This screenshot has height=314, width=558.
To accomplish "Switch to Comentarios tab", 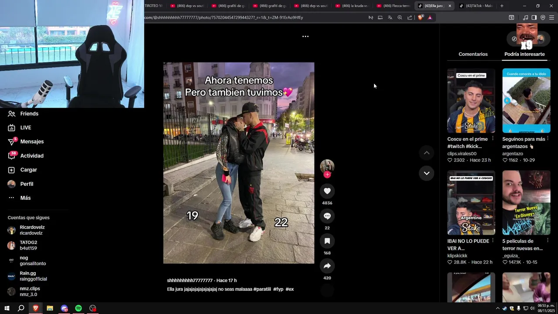I will (473, 54).
